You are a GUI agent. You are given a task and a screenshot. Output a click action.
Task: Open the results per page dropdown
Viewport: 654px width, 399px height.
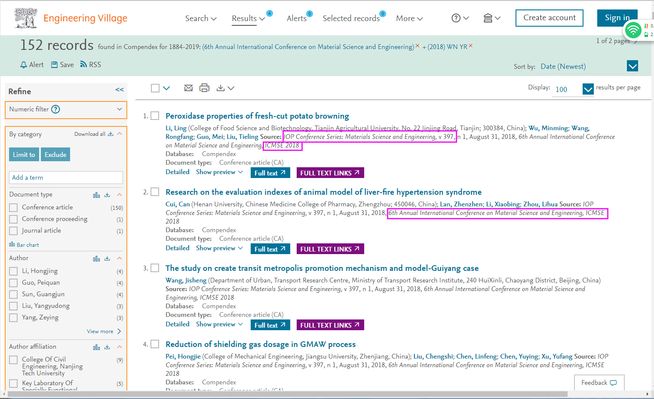588,89
